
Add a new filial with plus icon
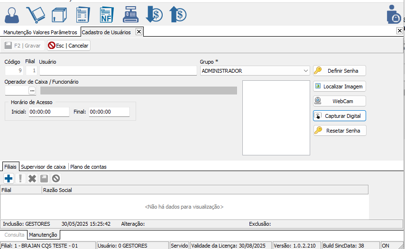pos(9,179)
